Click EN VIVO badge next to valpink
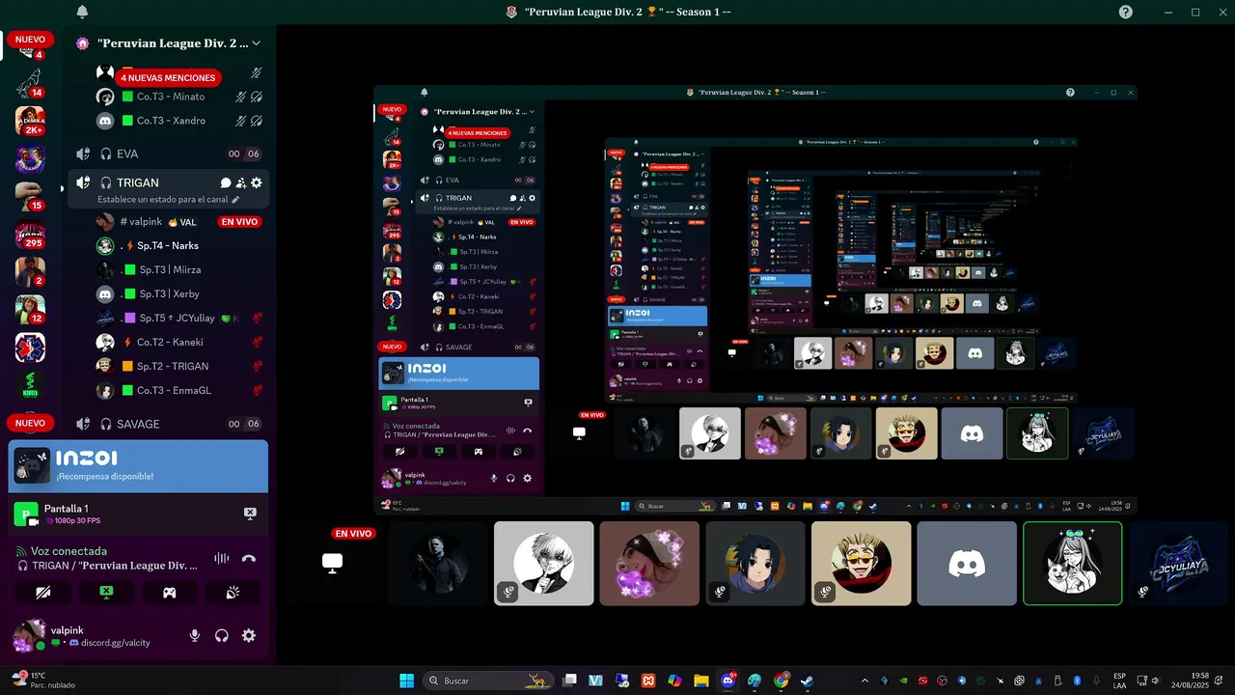The height and width of the screenshot is (695, 1235). coord(239,222)
